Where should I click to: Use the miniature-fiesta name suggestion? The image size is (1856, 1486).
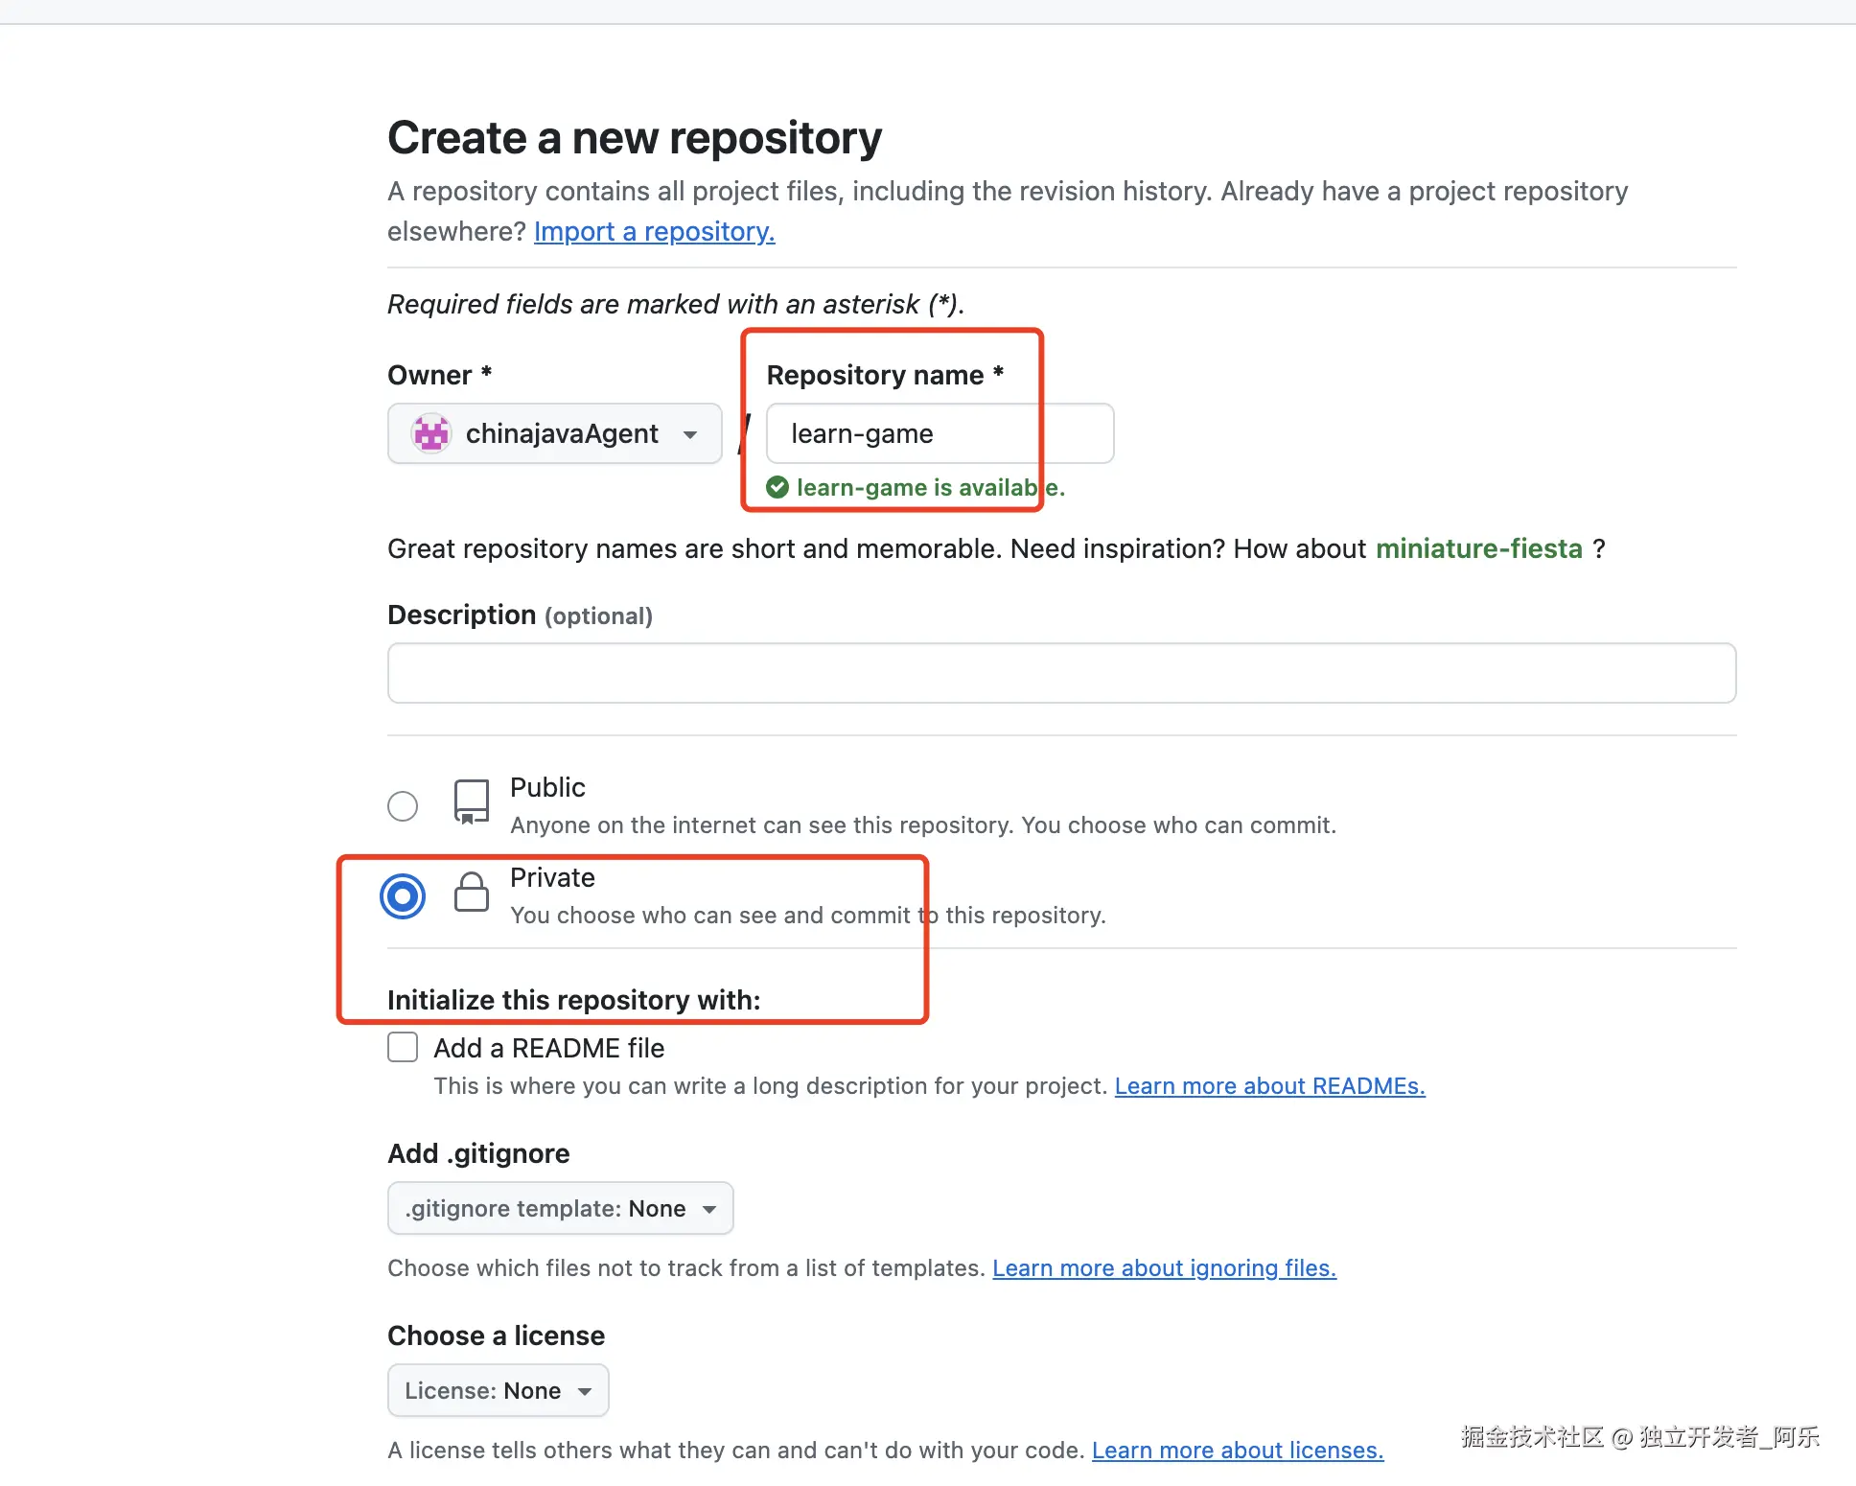click(x=1478, y=548)
